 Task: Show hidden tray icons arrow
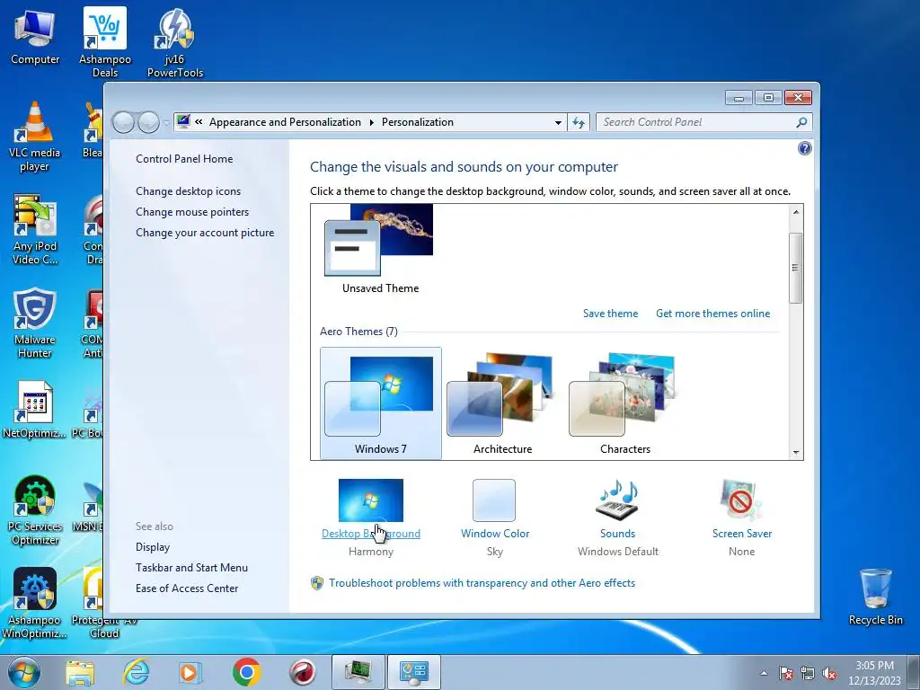click(764, 674)
